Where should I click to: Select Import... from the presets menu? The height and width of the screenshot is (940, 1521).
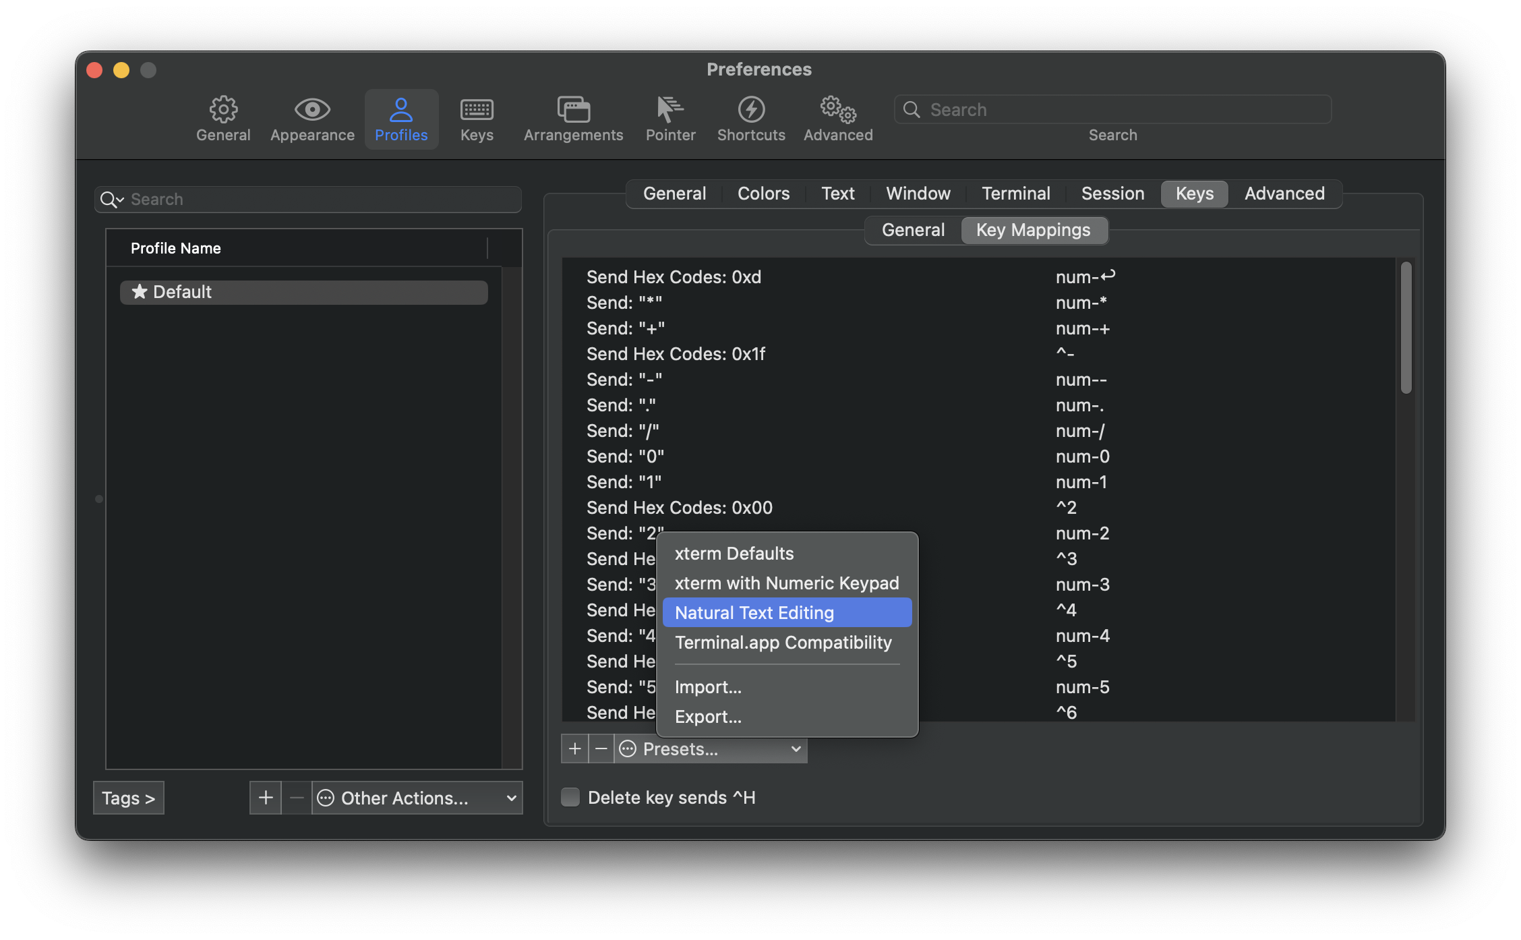pos(787,687)
